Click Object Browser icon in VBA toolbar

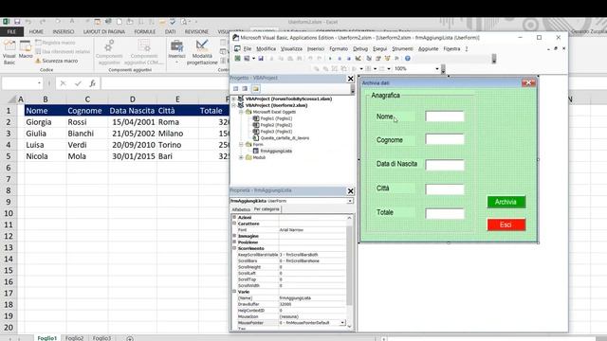(388, 59)
